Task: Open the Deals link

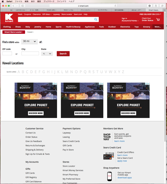Action: [20, 14]
